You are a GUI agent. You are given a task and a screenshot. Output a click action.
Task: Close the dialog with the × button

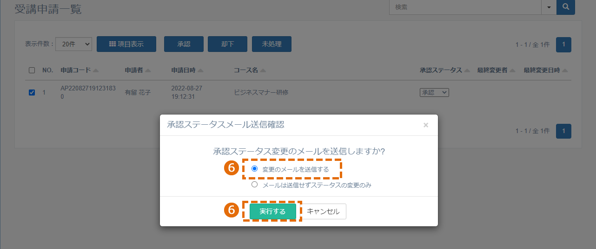point(425,125)
